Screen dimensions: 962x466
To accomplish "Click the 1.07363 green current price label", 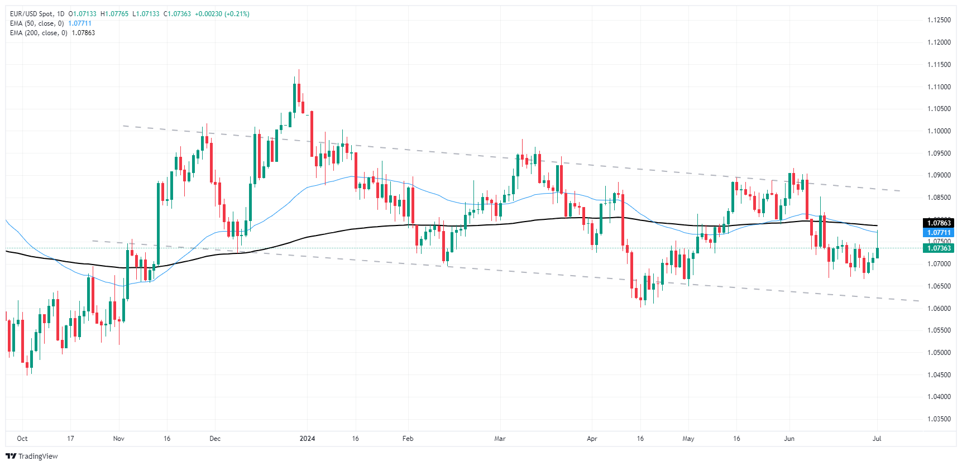I will click(x=939, y=248).
